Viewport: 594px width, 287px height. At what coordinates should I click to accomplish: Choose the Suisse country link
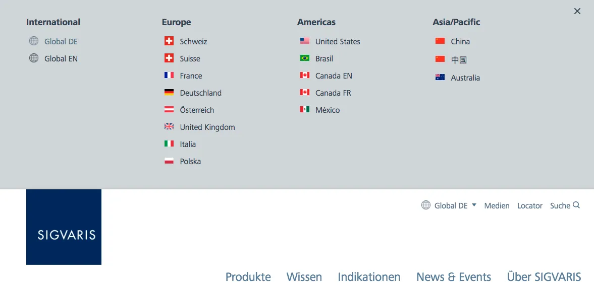[x=190, y=58]
